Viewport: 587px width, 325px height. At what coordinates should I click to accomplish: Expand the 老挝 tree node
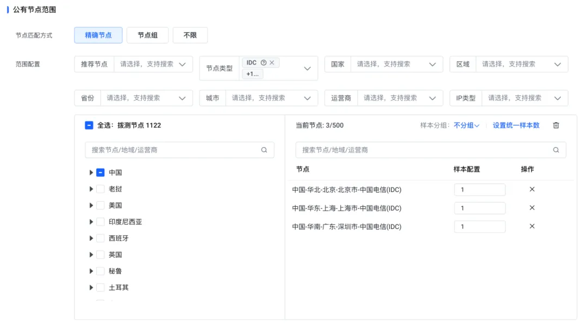tap(91, 189)
